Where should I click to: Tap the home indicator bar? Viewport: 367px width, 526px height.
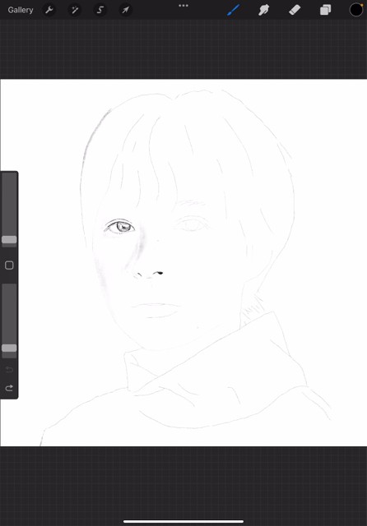pos(183,521)
